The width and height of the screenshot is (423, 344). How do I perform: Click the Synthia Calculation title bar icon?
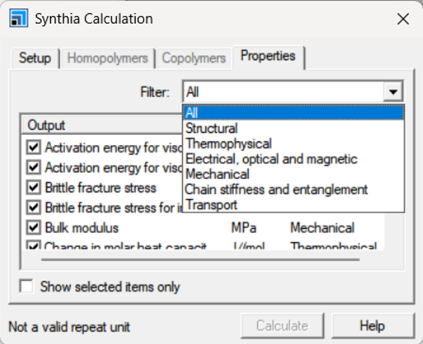pos(18,19)
